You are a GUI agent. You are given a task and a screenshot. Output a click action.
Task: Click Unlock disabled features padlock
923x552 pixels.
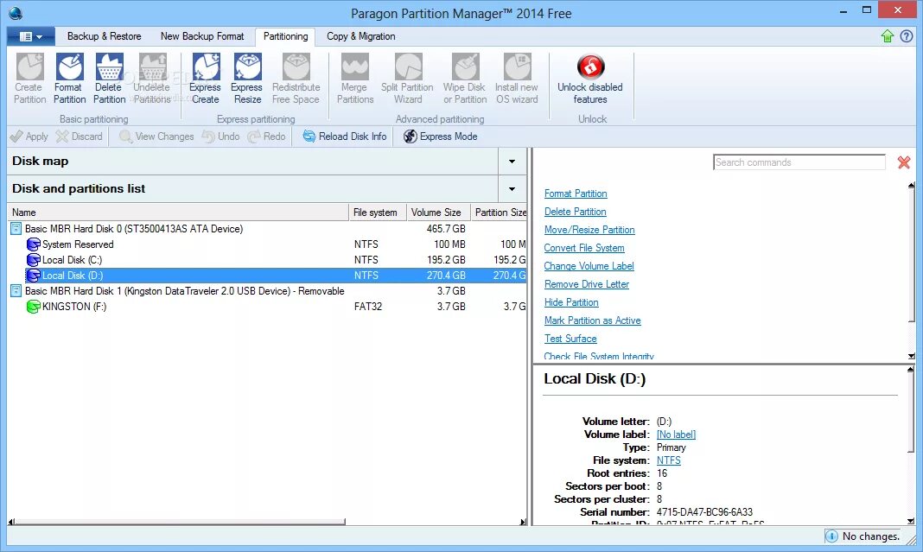pyautogui.click(x=590, y=67)
